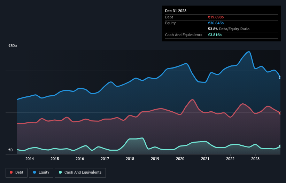
Task: Click the Dec 31 2023 tooltip date
Action: tap(176, 11)
